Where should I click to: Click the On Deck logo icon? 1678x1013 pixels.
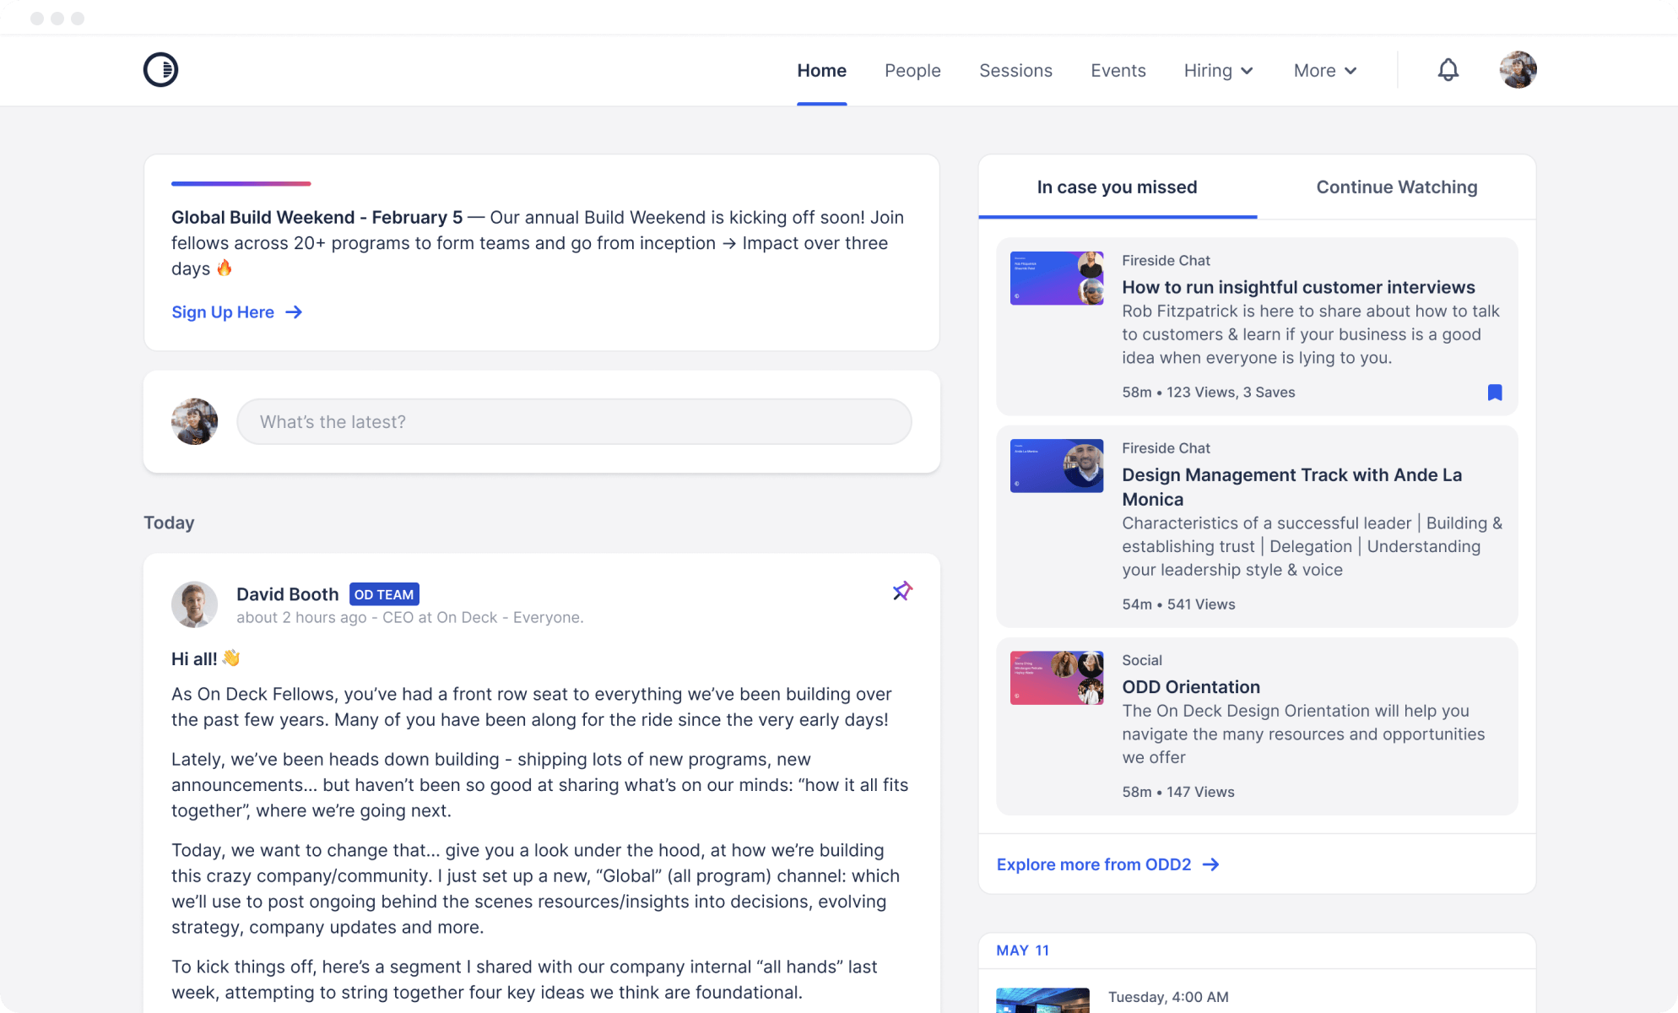click(x=160, y=70)
